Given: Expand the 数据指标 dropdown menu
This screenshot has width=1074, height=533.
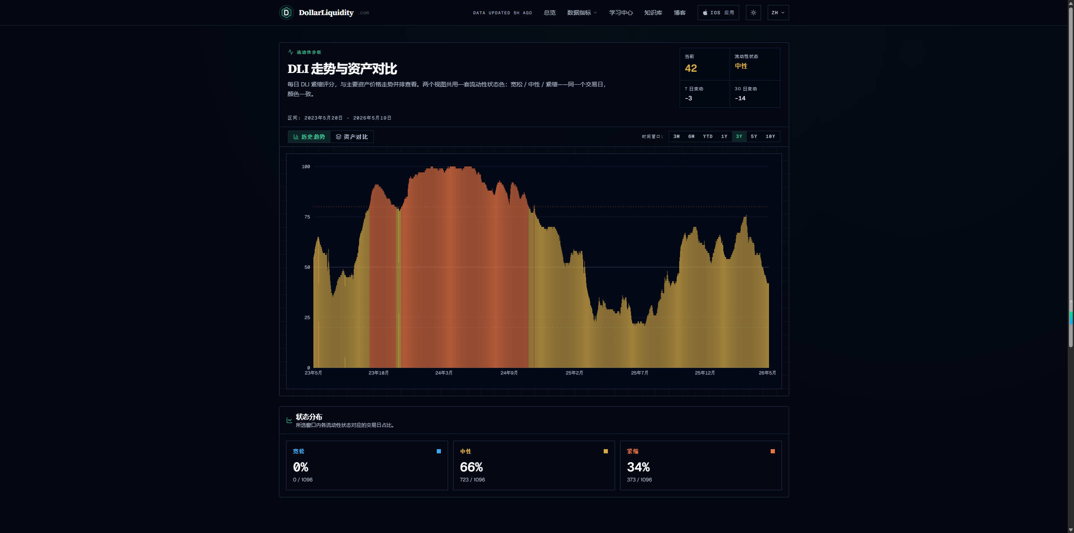Looking at the screenshot, I should coord(582,13).
